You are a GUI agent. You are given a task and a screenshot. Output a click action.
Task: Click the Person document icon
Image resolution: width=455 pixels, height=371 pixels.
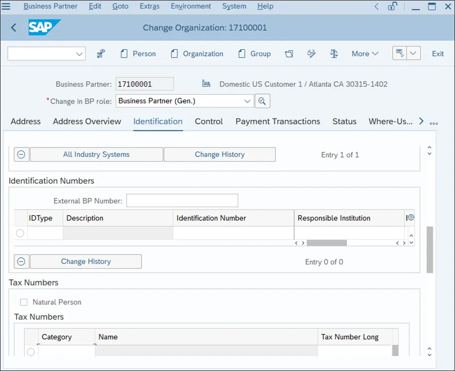point(124,54)
